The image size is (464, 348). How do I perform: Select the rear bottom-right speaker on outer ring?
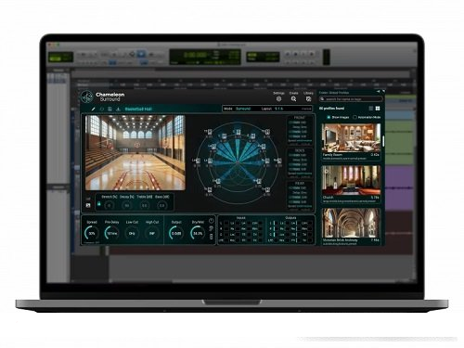click(x=267, y=189)
